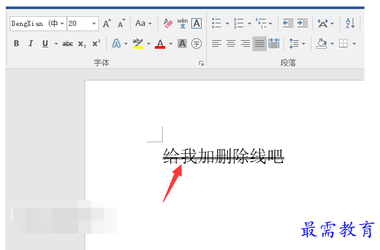Viewport: 380px width, 250px height.
Task: Open the font size dropdown list
Action: point(94,23)
